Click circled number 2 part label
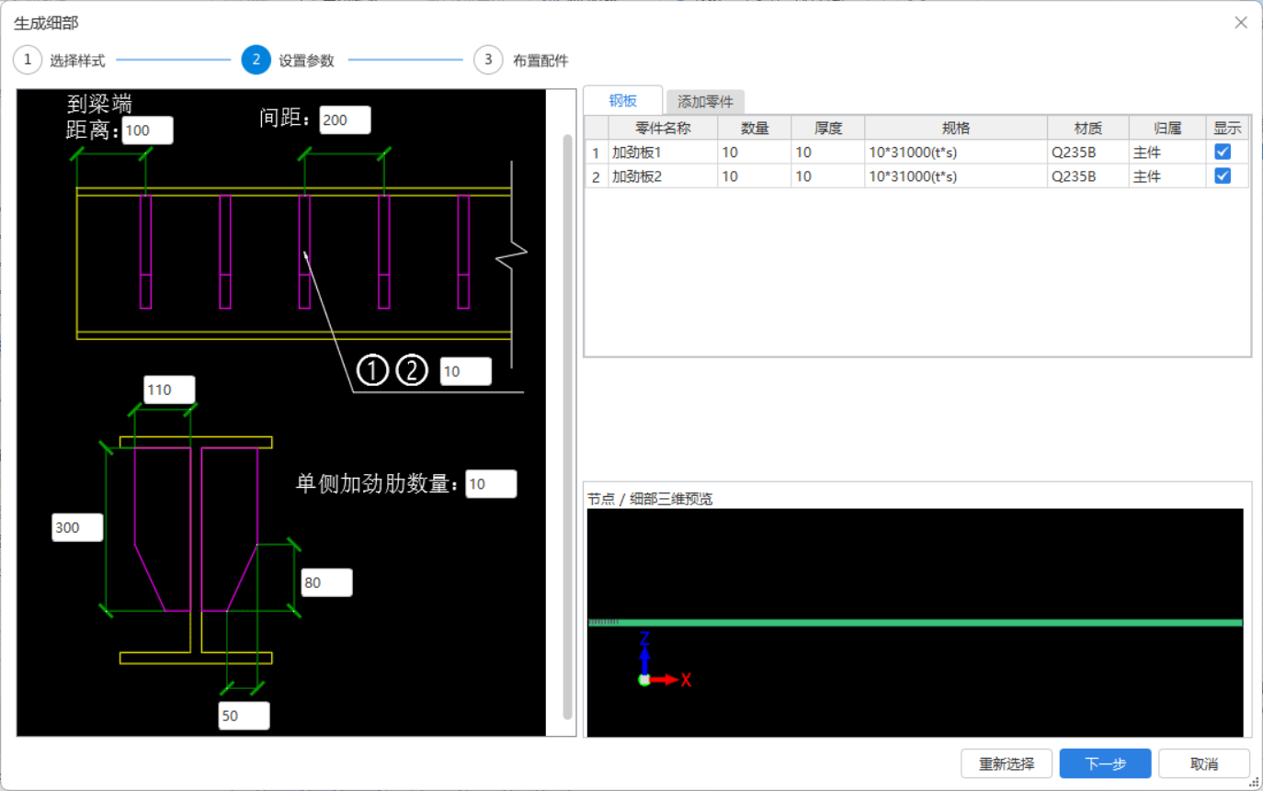Viewport: 1263px width, 791px height. (412, 371)
